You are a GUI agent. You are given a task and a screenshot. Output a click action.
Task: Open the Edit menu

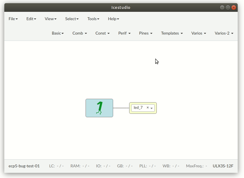31,19
